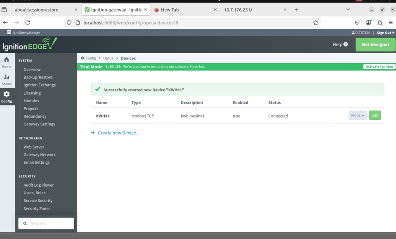Click the browser address bar
This screenshot has height=239, width=396.
[192, 23]
